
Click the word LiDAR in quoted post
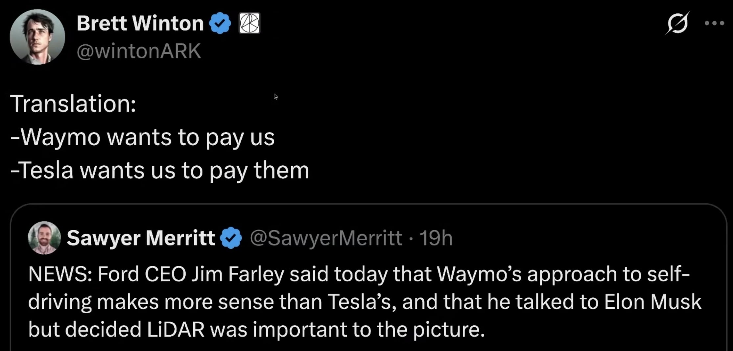[x=176, y=329]
